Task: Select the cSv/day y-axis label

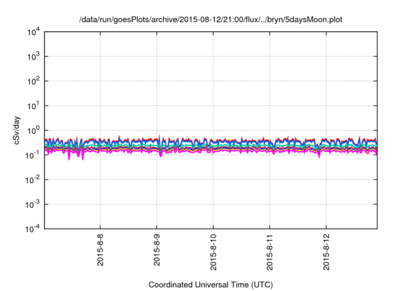Action: pyautogui.click(x=17, y=130)
